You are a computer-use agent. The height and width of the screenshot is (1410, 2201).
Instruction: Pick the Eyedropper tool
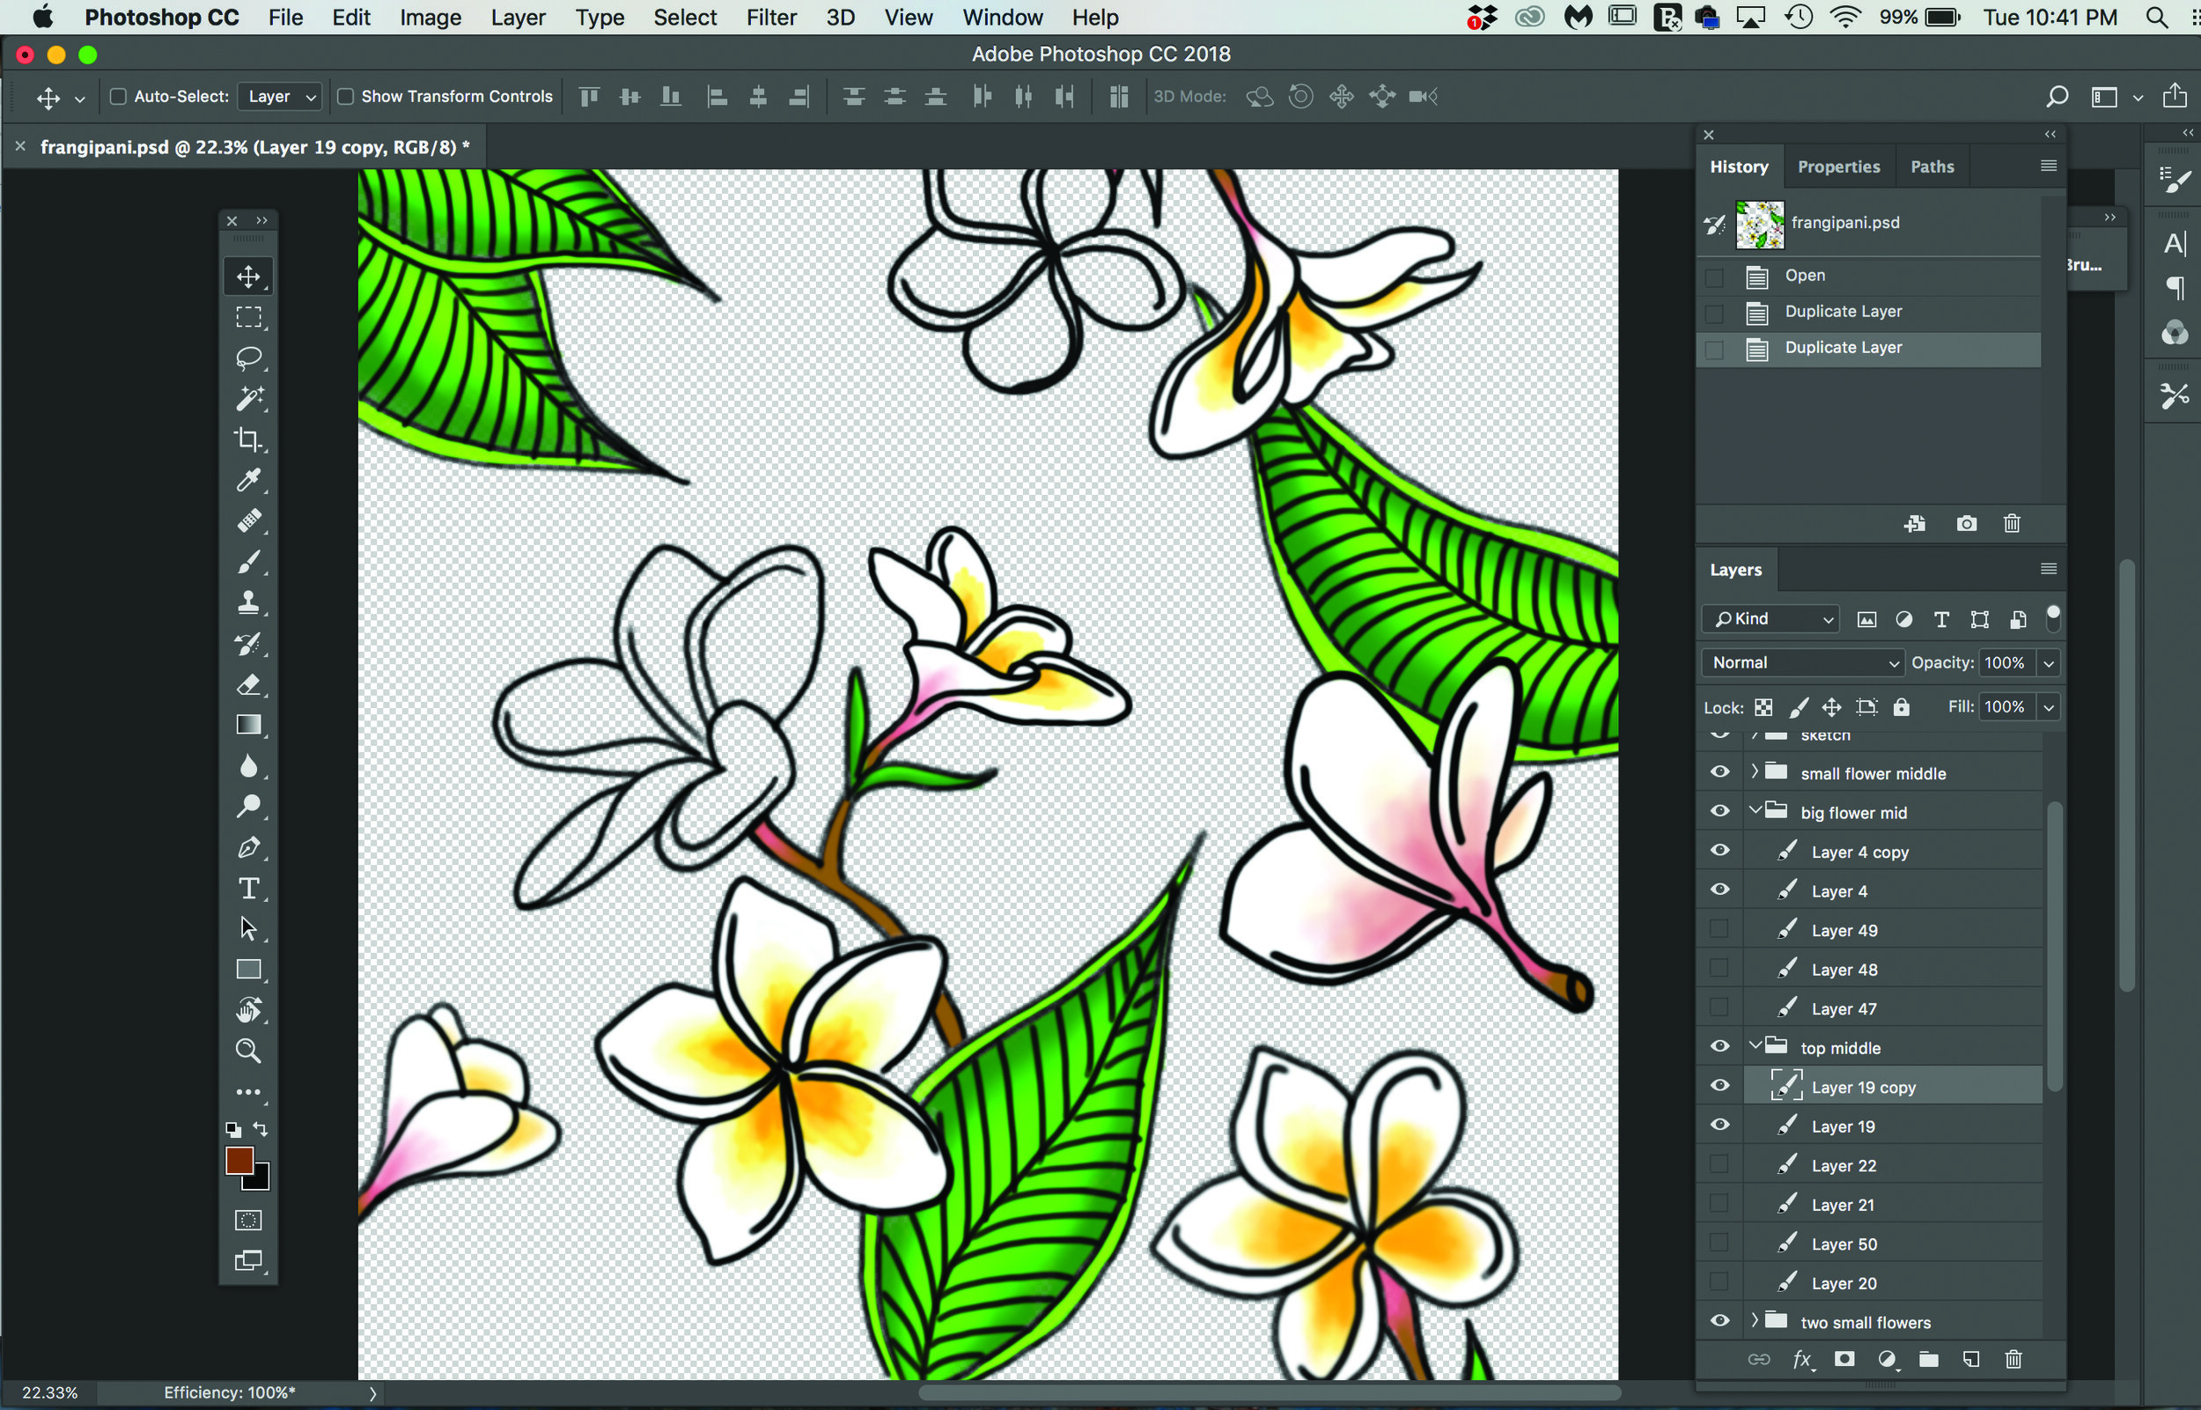(x=248, y=480)
